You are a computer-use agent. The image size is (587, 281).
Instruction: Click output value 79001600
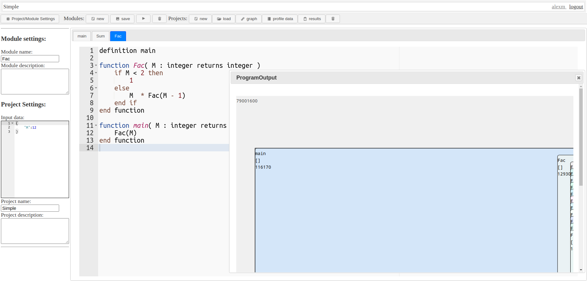[x=247, y=101]
